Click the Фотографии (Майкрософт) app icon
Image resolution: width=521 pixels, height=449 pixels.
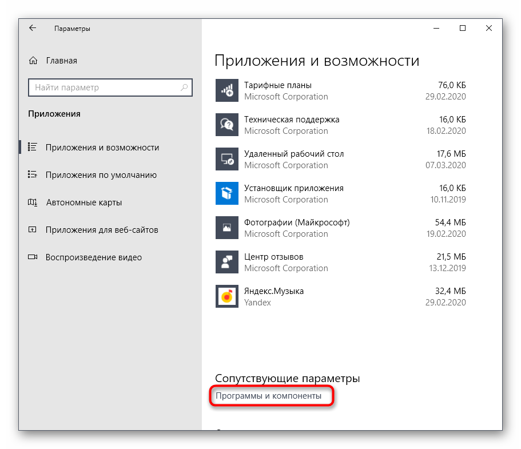click(x=226, y=228)
